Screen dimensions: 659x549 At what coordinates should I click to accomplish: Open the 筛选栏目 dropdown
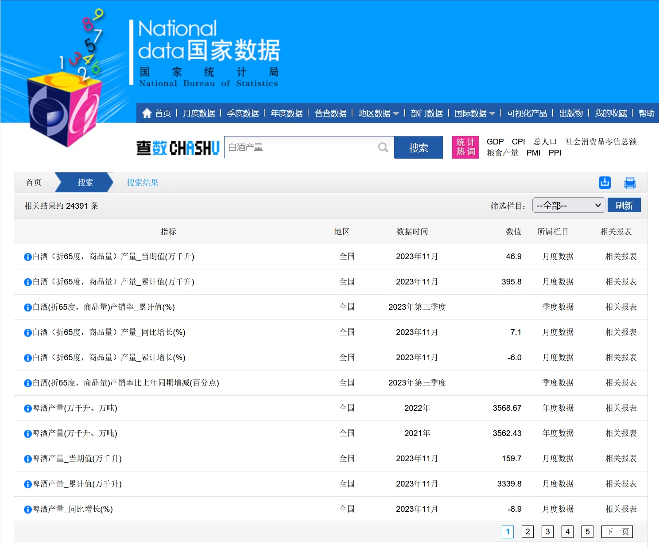coord(568,206)
